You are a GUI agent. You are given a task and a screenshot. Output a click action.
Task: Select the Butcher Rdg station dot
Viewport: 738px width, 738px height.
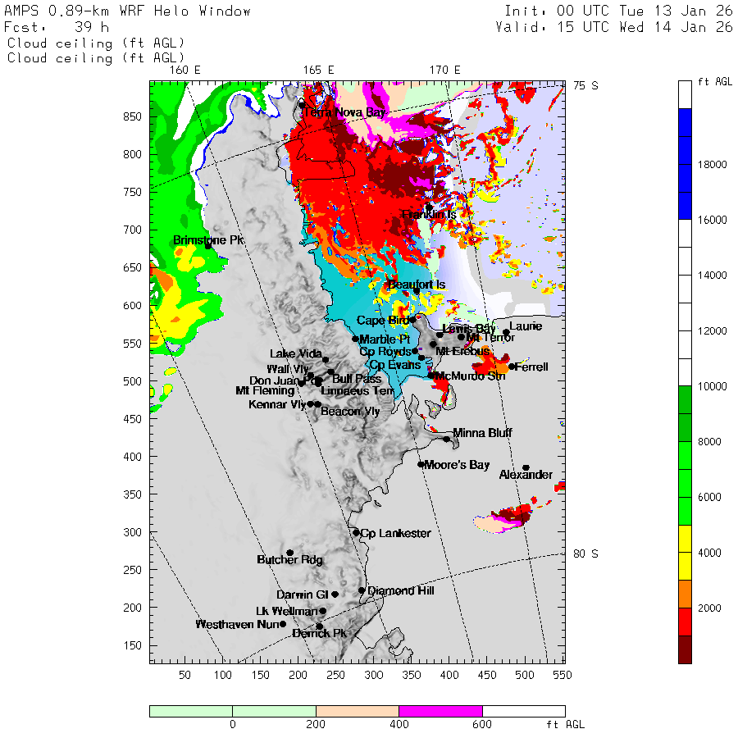290,553
